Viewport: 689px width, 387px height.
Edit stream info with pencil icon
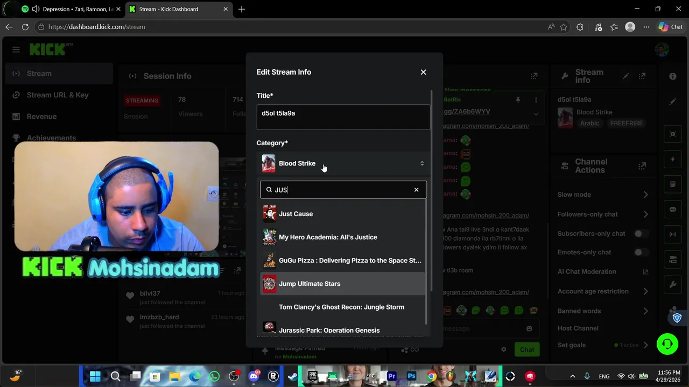625,76
